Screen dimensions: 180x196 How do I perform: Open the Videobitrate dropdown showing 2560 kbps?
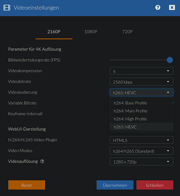coord(141,82)
